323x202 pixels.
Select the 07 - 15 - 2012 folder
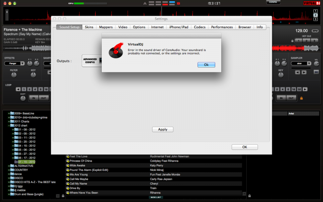[x=27, y=162]
